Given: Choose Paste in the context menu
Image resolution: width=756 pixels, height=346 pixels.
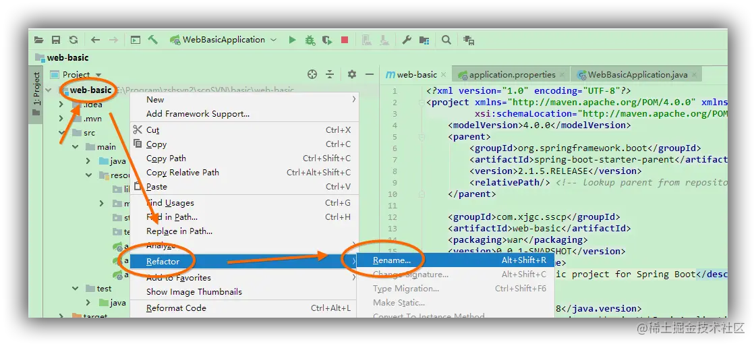Looking at the screenshot, I should tap(245, 187).
